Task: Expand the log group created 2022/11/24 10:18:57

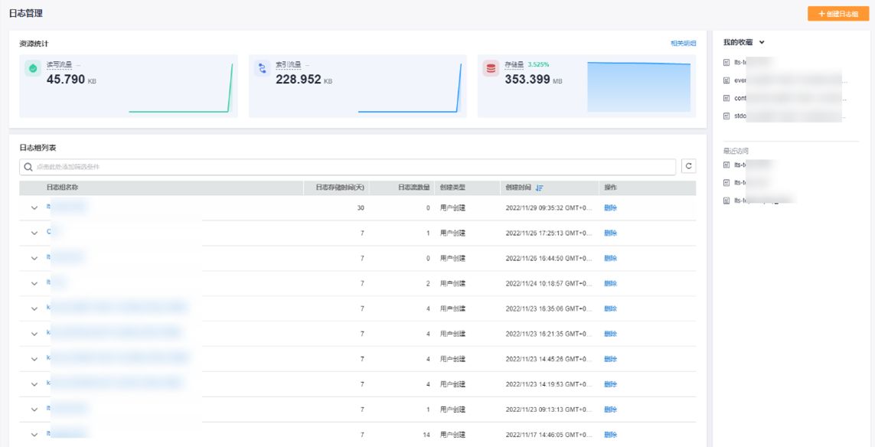Action: [34, 284]
